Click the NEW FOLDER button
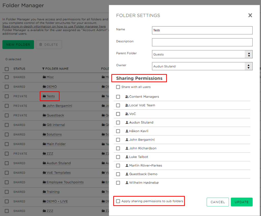 (18, 44)
